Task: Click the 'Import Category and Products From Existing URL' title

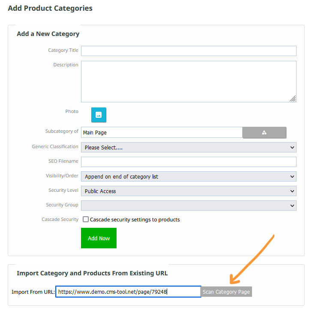Action: point(92,273)
